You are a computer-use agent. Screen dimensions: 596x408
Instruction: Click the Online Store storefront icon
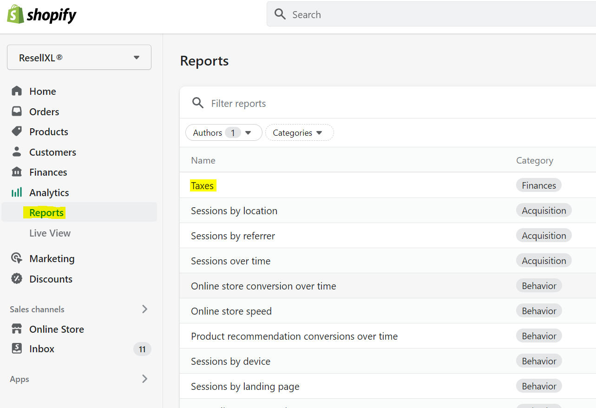(17, 329)
